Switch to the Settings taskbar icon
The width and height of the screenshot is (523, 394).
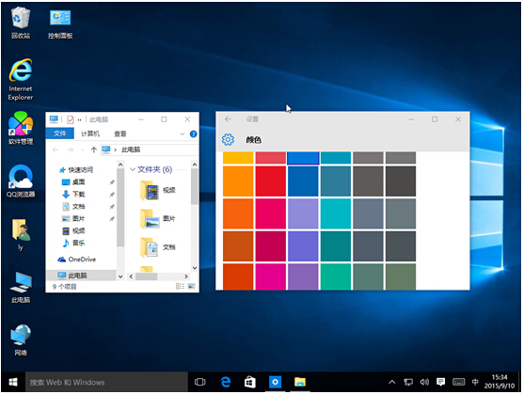(276, 382)
